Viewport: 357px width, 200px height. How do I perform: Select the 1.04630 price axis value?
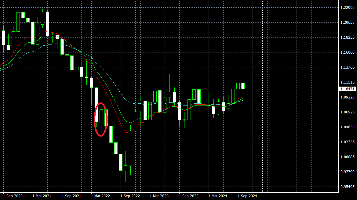(x=348, y=127)
